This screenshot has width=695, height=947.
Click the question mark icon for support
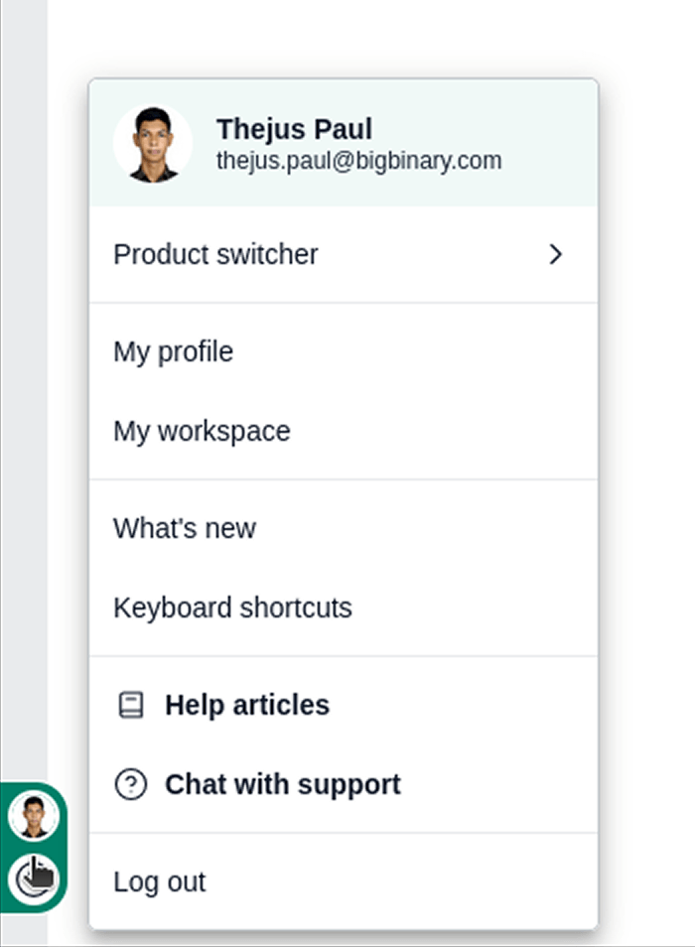tap(130, 785)
